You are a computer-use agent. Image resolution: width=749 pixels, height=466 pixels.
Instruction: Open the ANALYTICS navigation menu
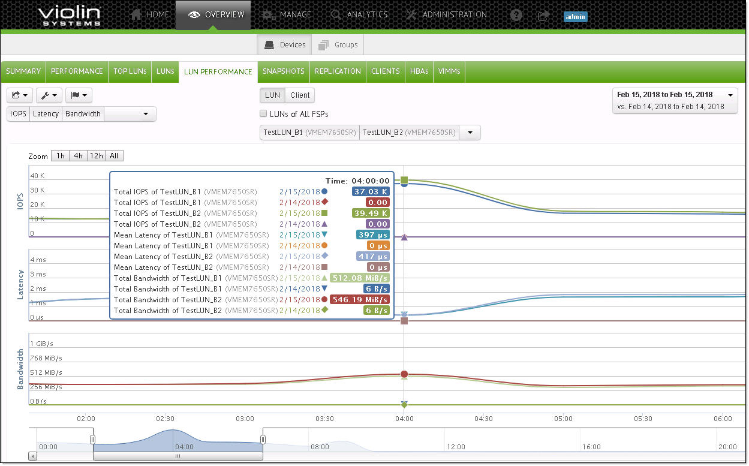coord(359,14)
